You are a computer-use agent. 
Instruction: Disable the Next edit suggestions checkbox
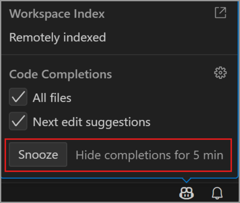(18, 122)
